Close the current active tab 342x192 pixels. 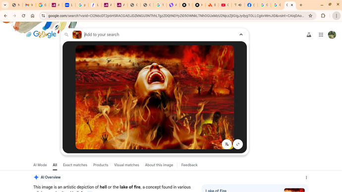pyautogui.click(x=292, y=5)
